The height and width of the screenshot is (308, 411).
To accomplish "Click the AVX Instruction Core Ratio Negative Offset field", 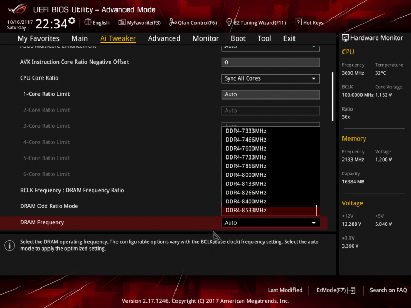I will pyautogui.click(x=271, y=63).
